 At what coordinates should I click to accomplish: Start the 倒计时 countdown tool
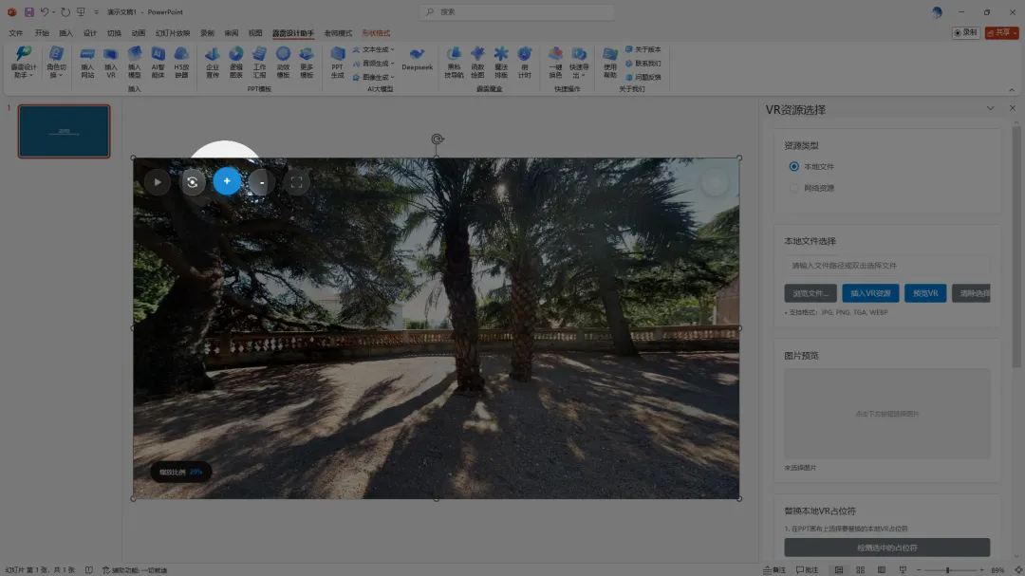524,62
